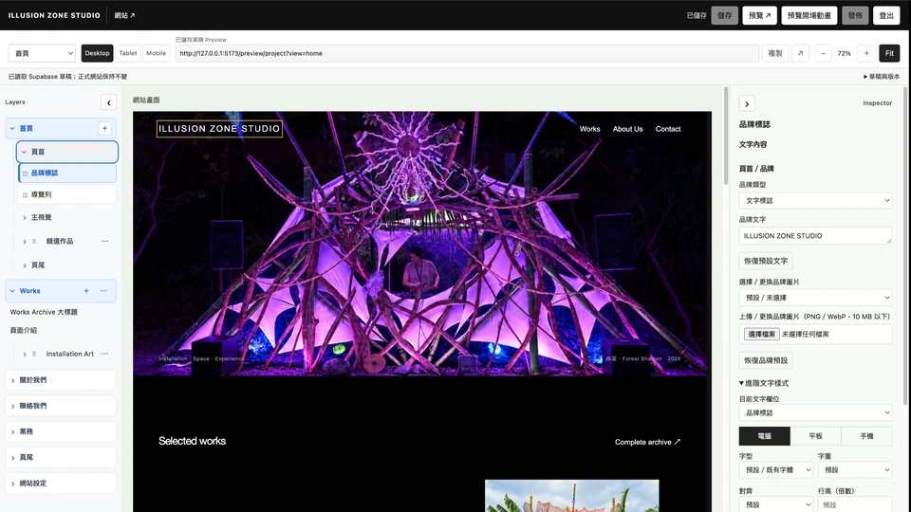Click 複製 copy URL button
This screenshot has height=512, width=911.
pyautogui.click(x=775, y=53)
